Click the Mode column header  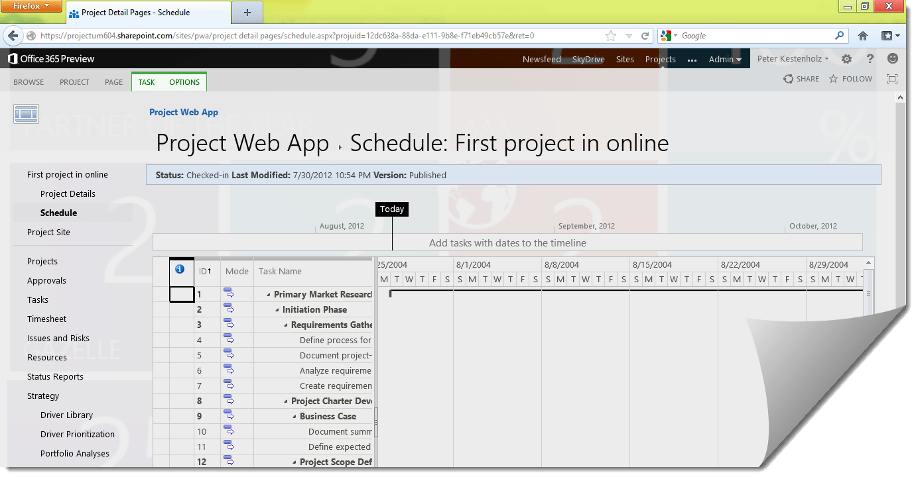coord(237,271)
